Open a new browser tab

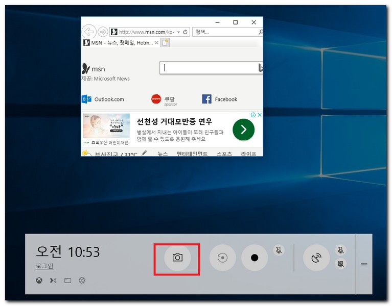165,43
